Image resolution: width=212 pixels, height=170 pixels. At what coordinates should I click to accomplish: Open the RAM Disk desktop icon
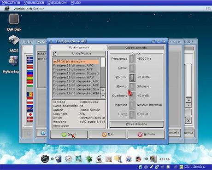click(x=14, y=19)
